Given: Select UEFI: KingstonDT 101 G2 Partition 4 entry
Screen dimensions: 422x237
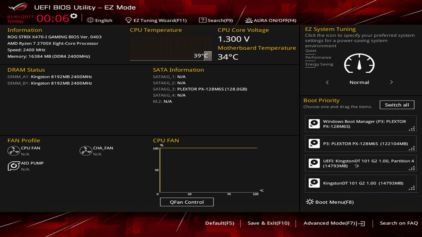Looking at the screenshot, I should [361, 163].
